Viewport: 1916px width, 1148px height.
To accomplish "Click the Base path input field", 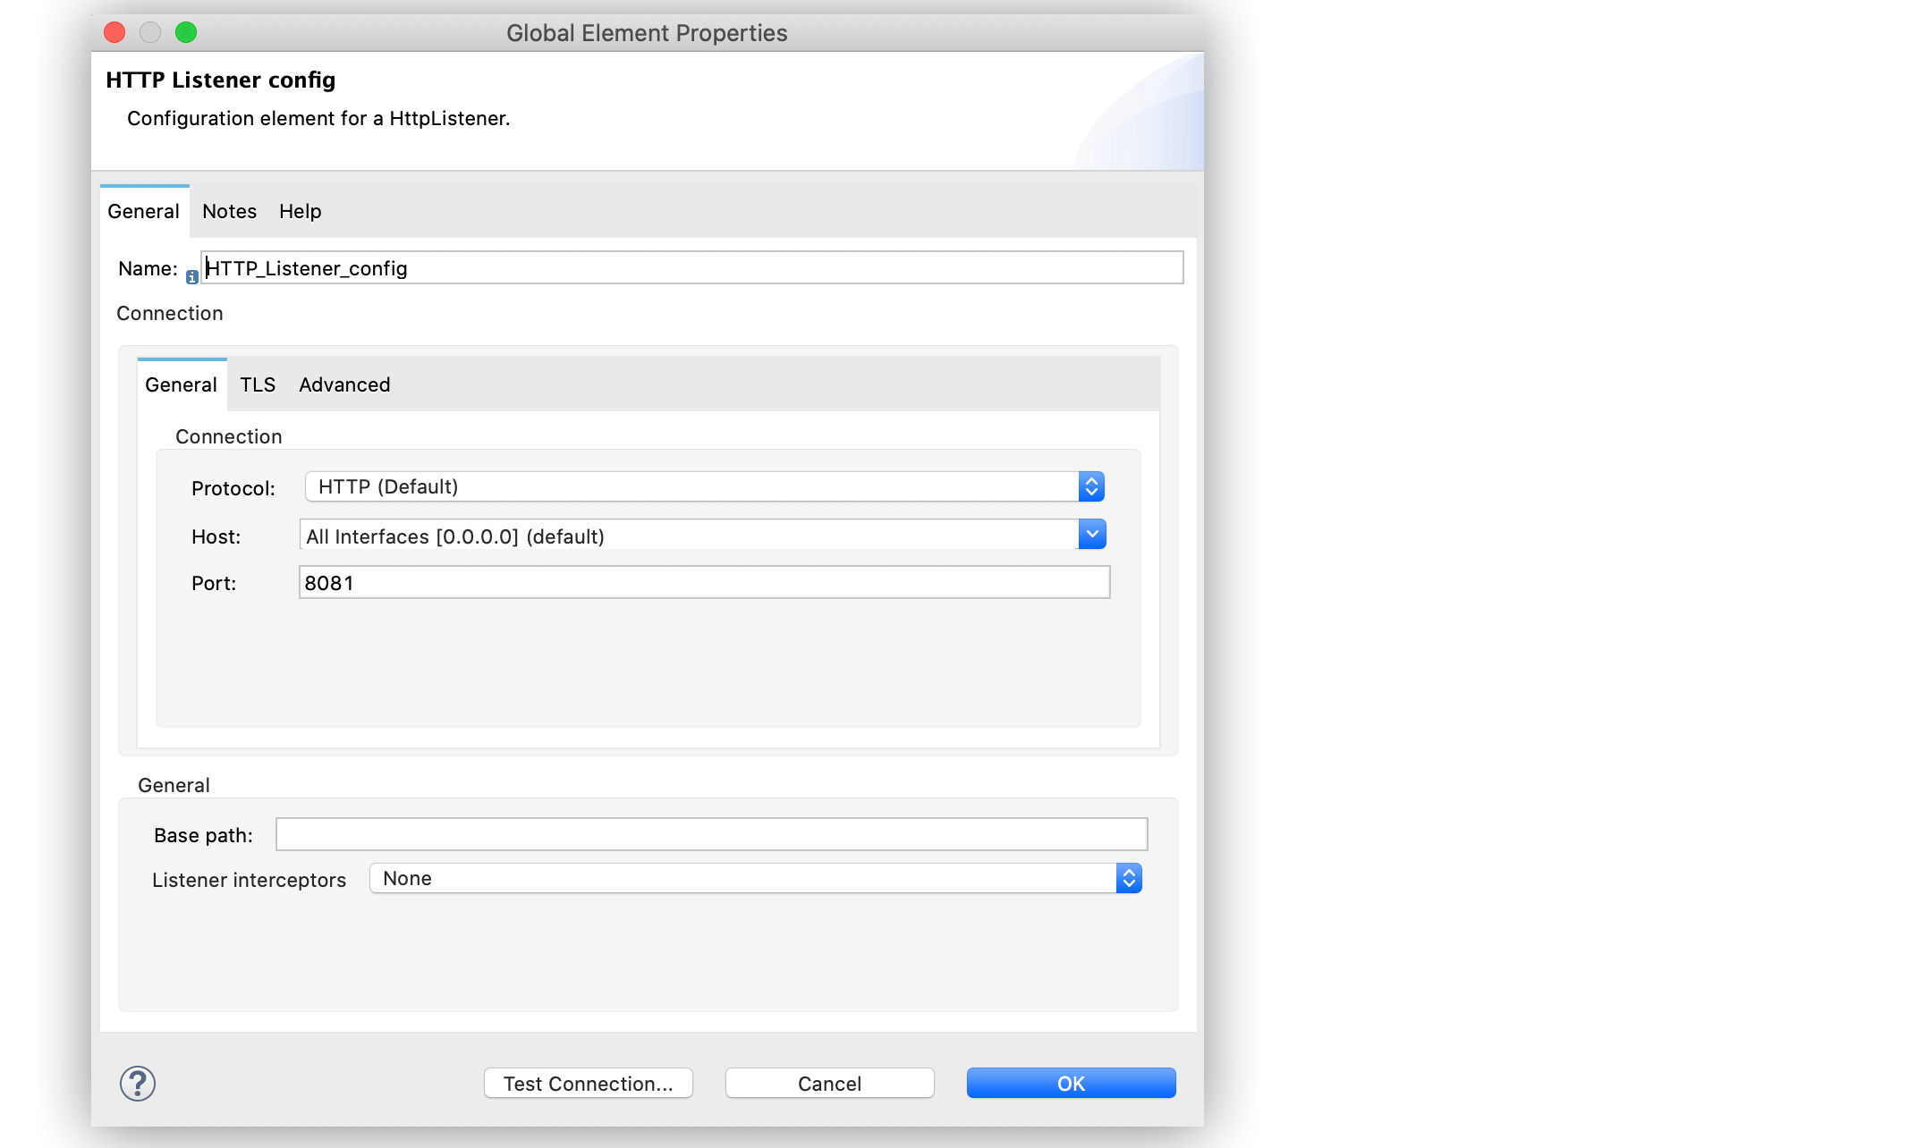I will click(x=710, y=833).
